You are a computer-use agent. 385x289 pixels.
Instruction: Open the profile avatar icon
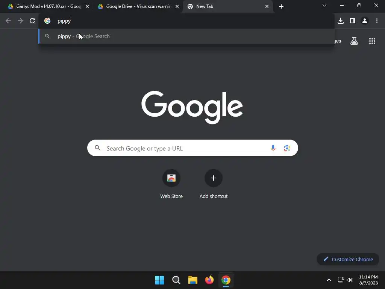pyautogui.click(x=365, y=21)
